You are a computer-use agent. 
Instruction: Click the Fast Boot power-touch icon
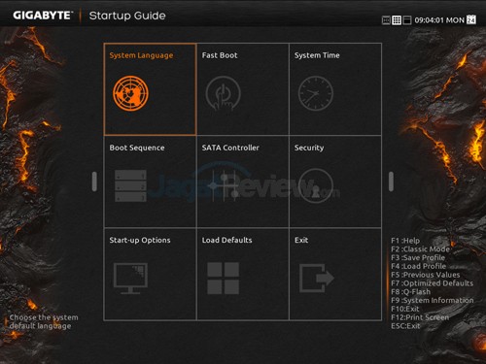coord(224,93)
